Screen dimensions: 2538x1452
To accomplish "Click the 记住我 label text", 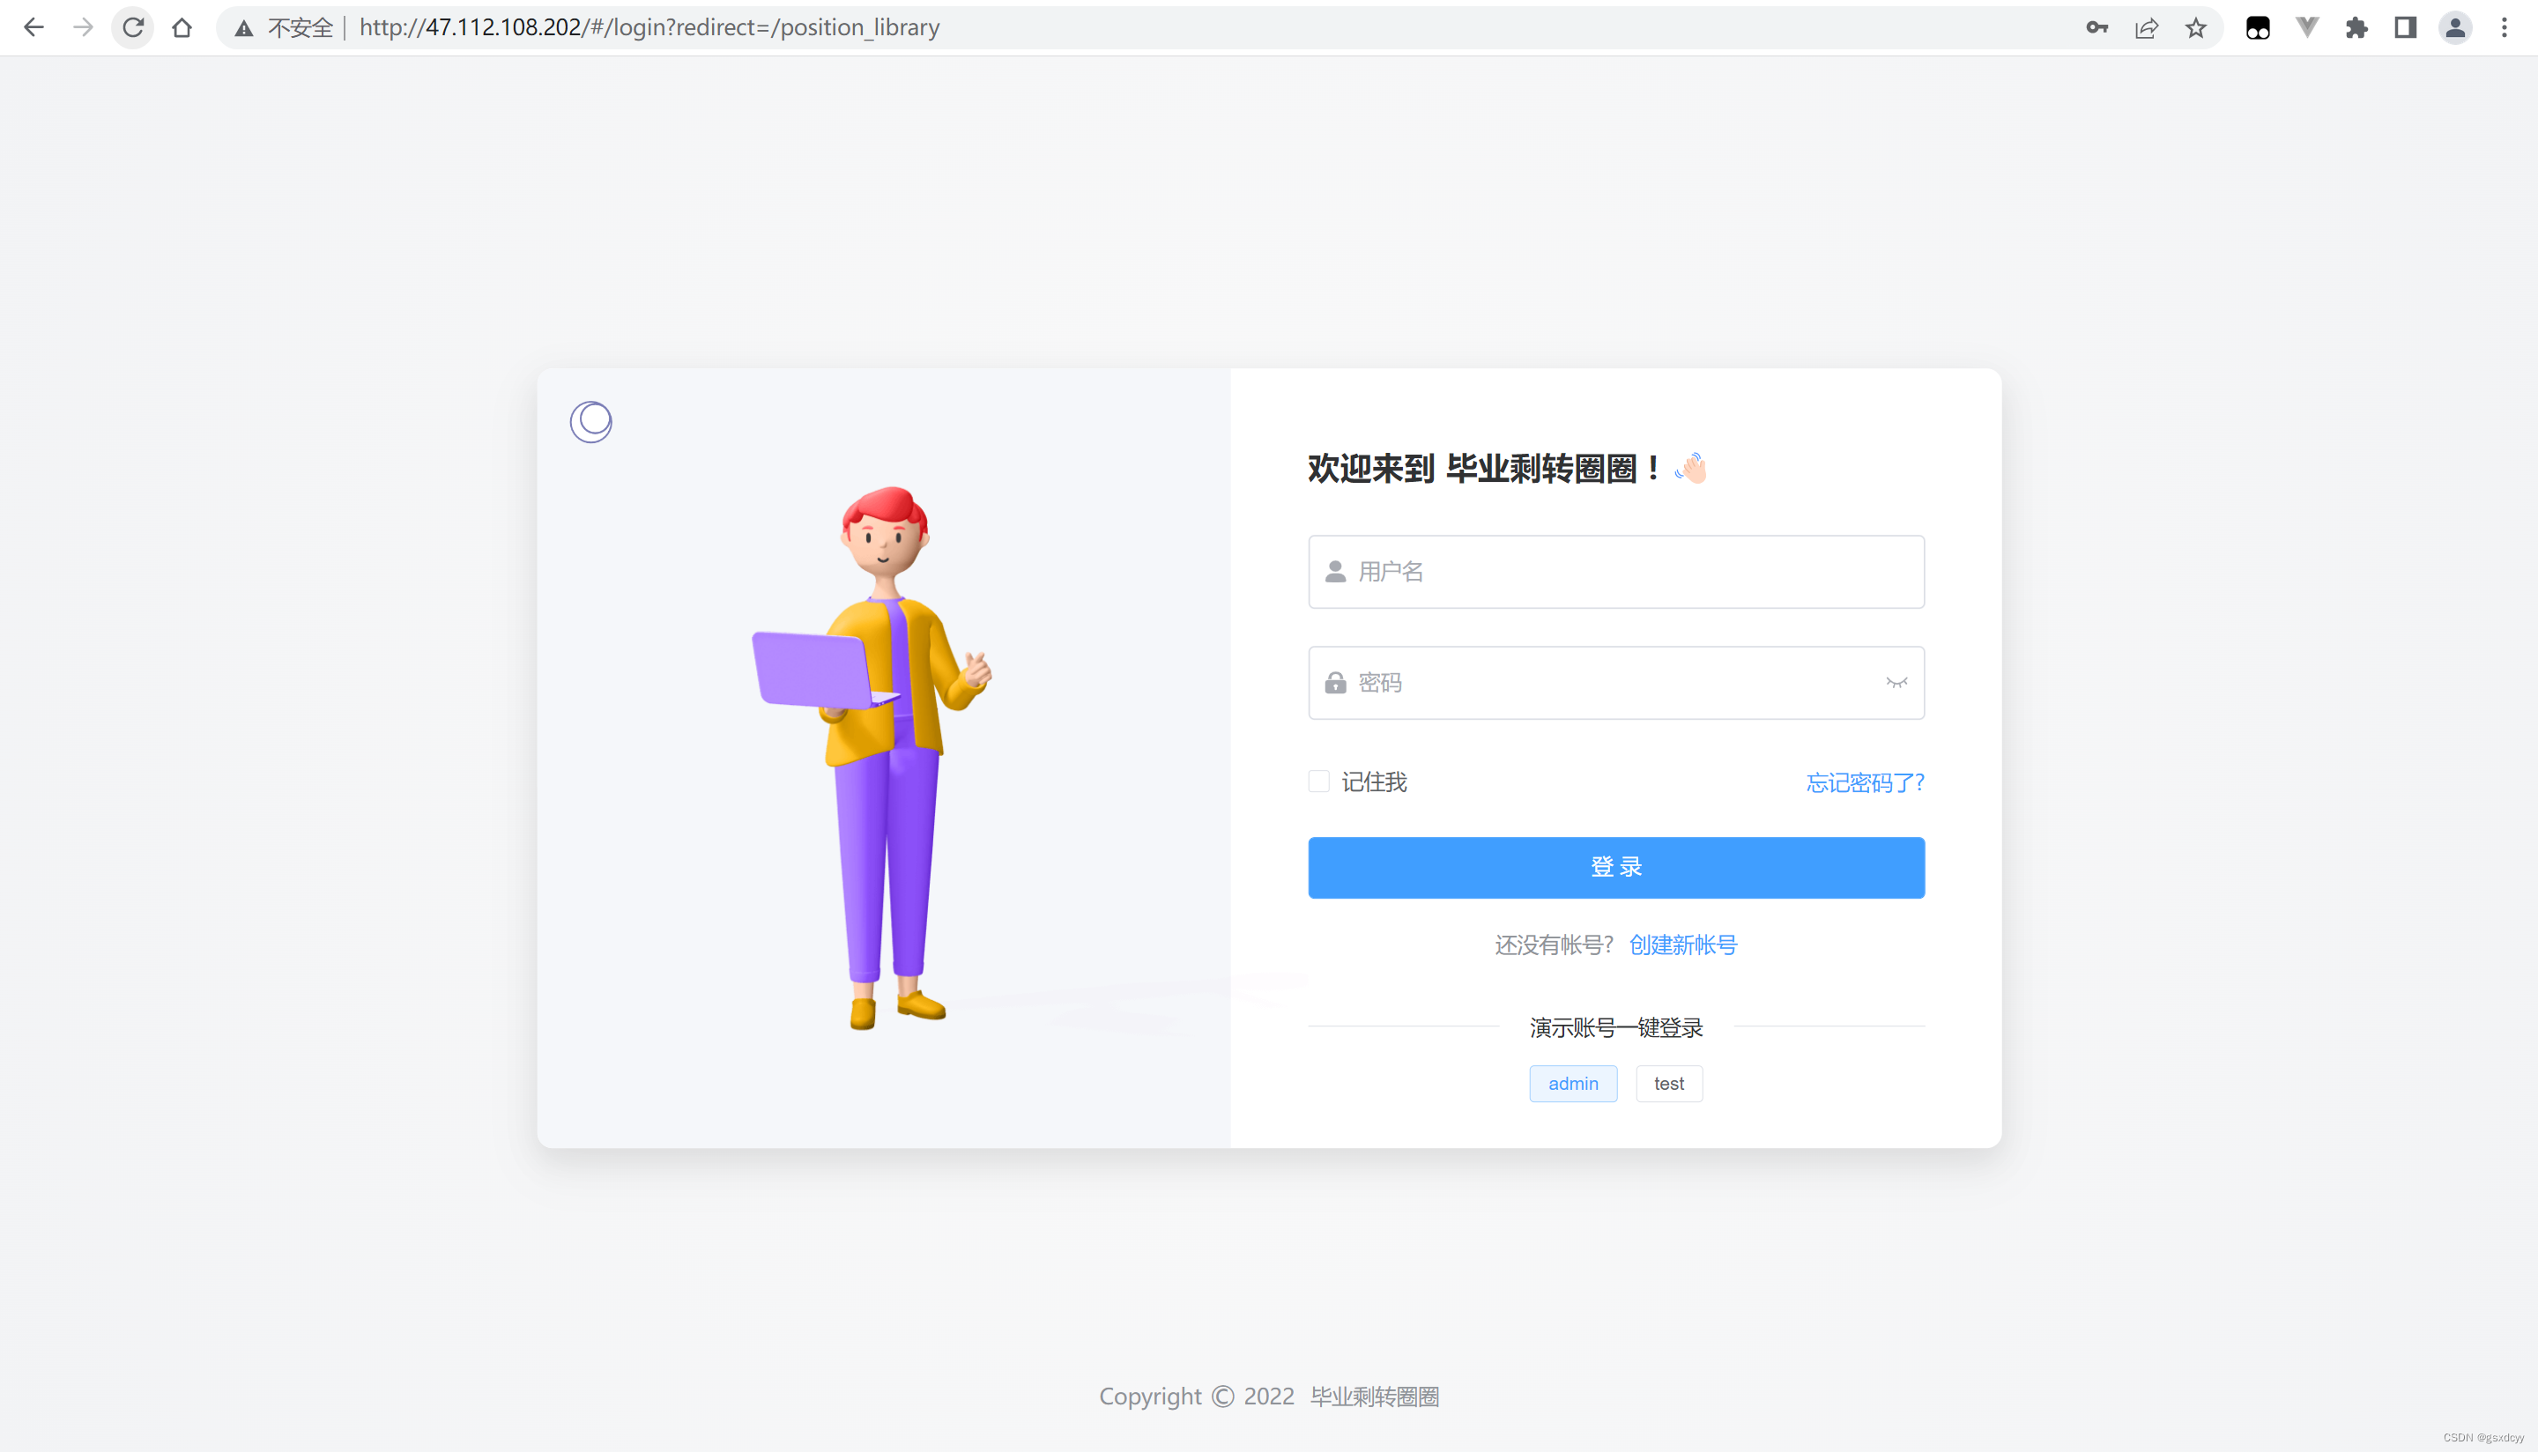I will (1373, 782).
